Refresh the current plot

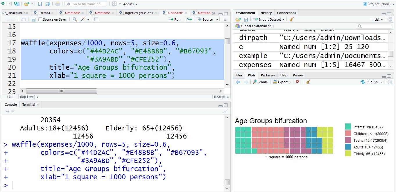click(x=390, y=82)
